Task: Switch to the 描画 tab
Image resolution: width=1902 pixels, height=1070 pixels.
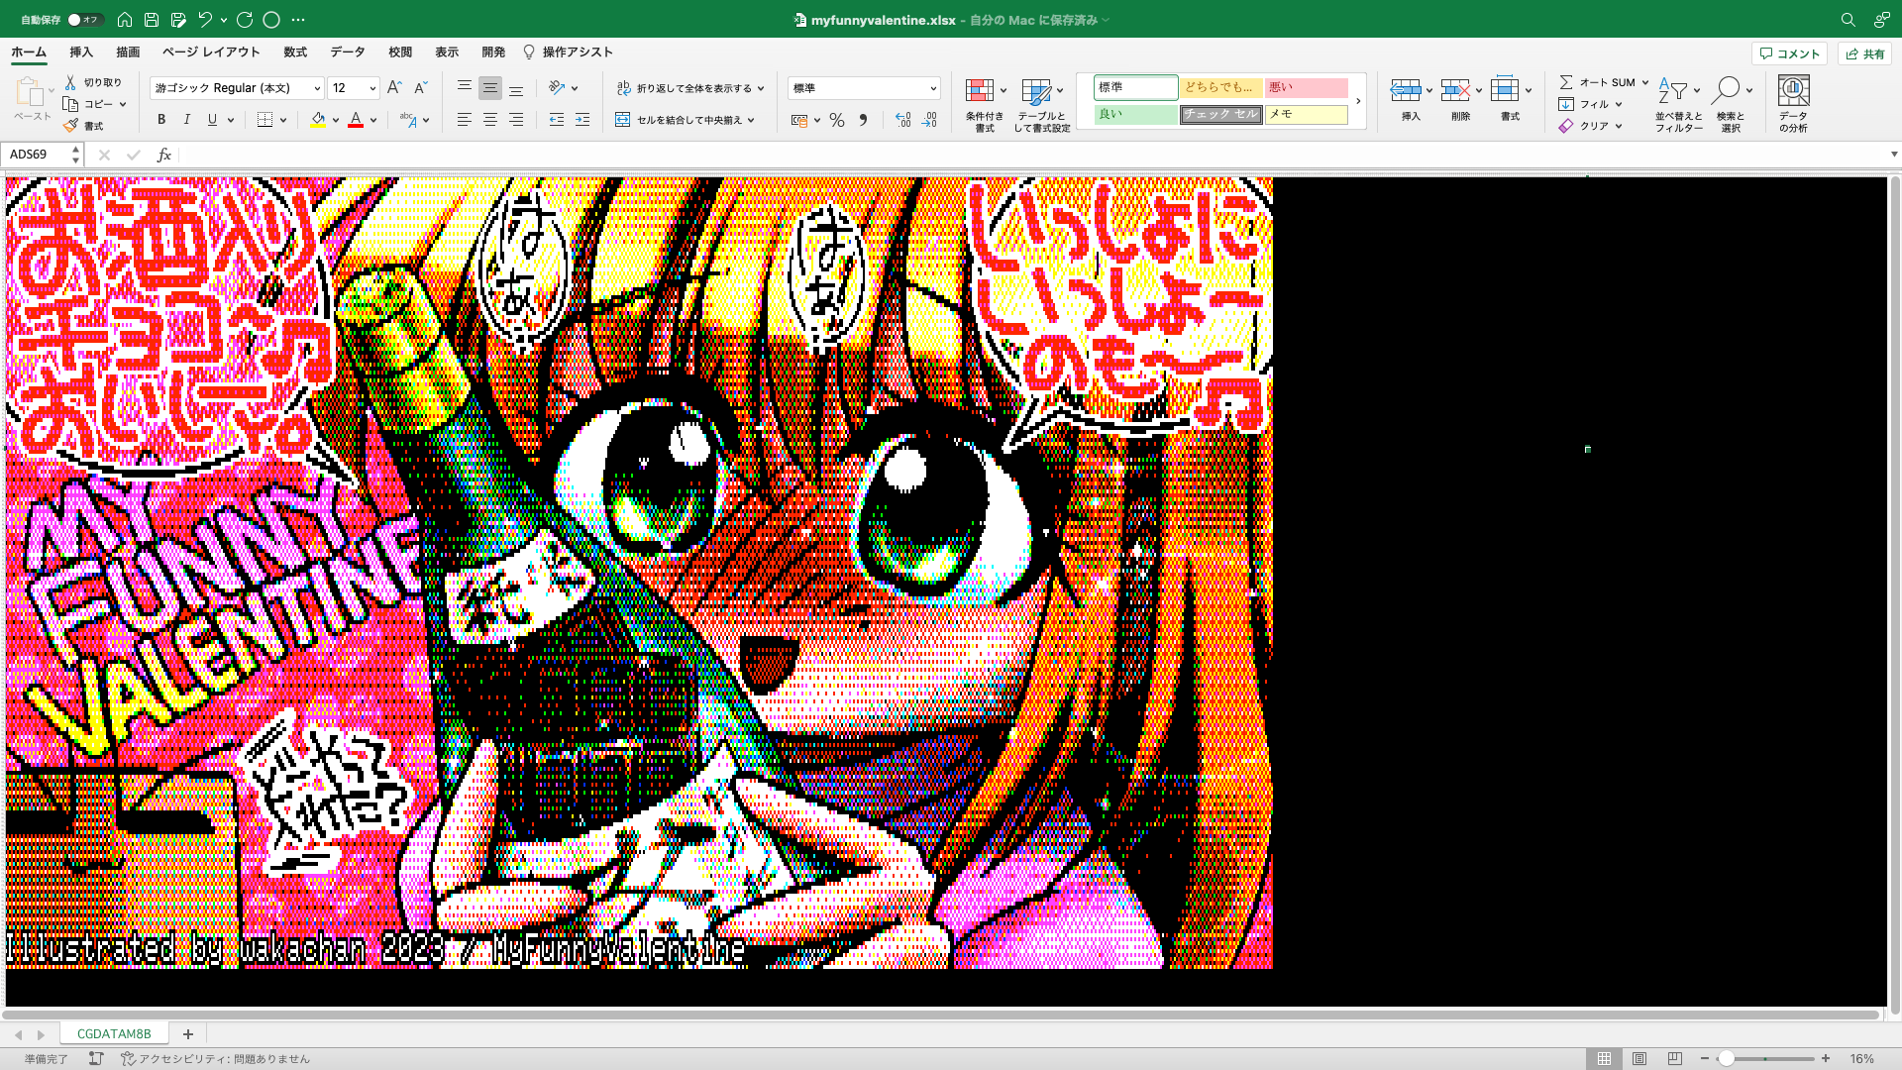Action: [128, 53]
